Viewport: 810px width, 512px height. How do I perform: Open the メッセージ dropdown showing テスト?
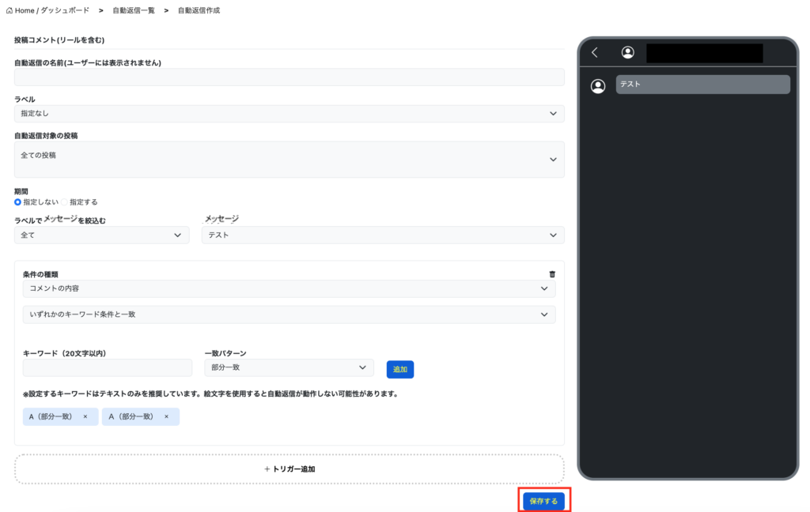coord(383,235)
